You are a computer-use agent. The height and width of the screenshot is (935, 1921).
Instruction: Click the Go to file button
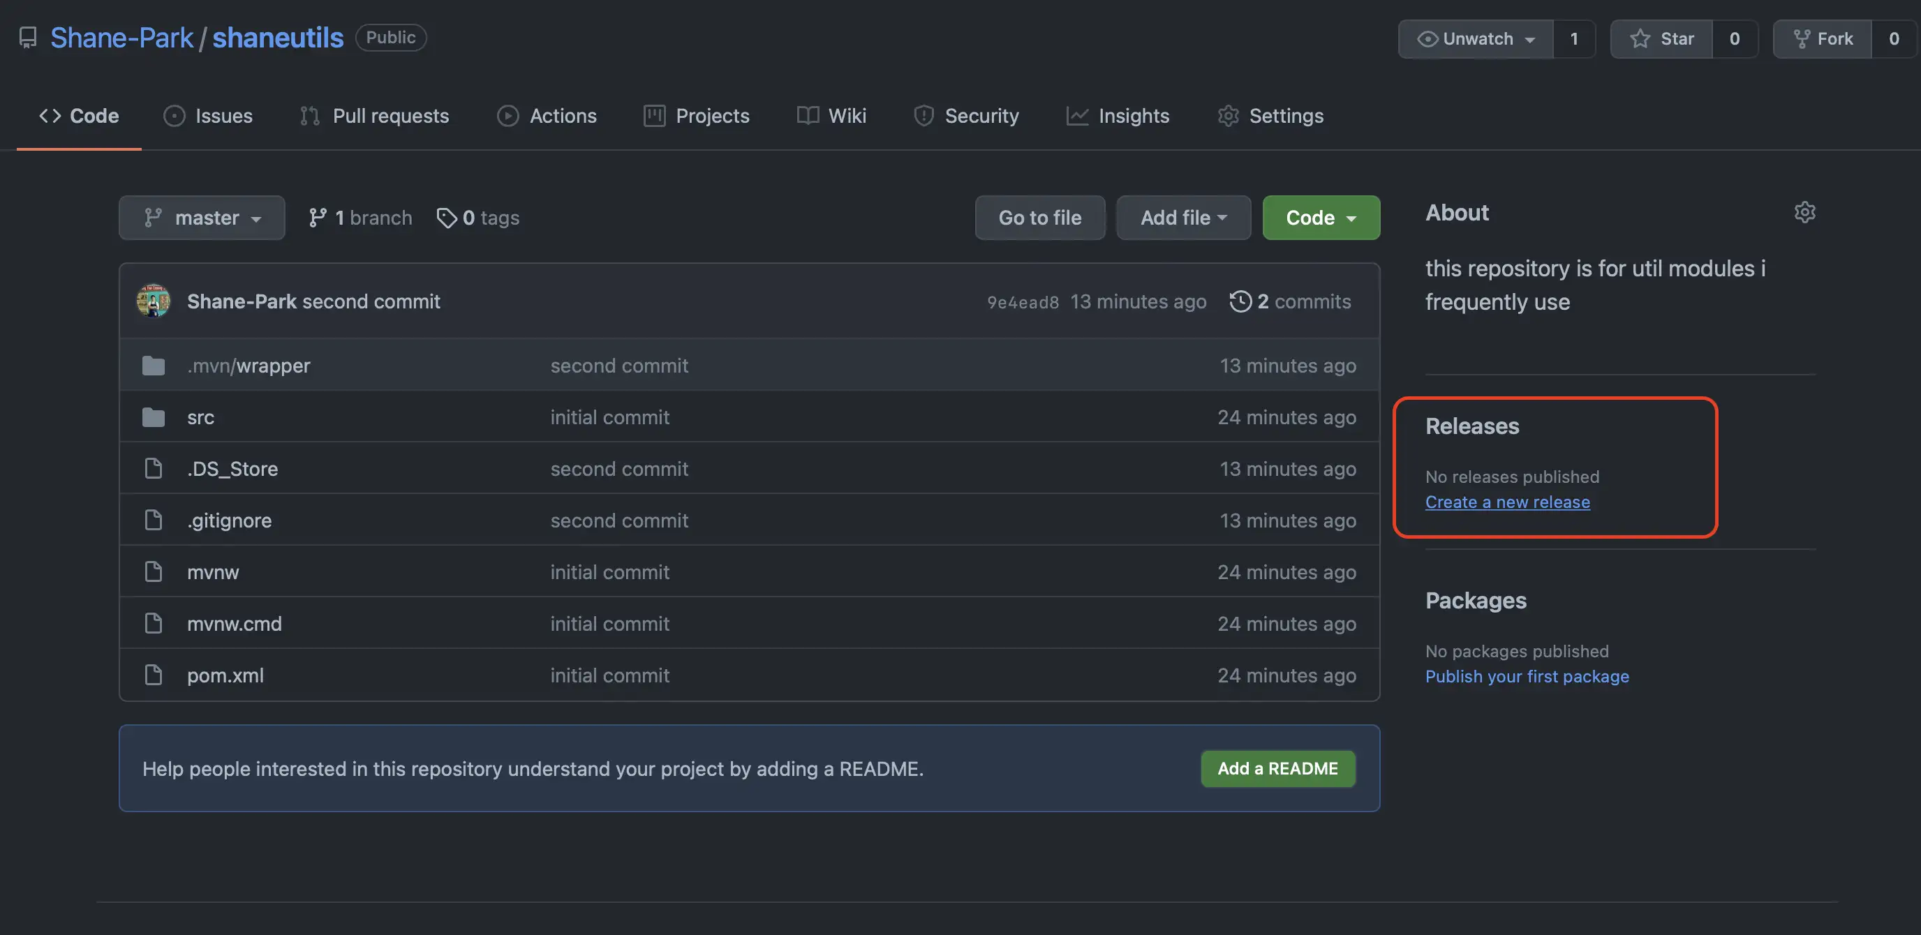coord(1039,218)
